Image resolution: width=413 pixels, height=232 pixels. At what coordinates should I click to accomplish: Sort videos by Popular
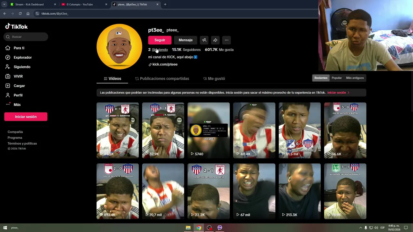[337, 78]
